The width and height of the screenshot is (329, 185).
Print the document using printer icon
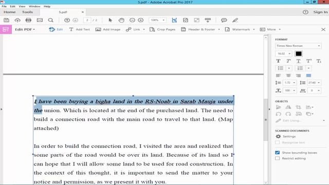pos(28,20)
